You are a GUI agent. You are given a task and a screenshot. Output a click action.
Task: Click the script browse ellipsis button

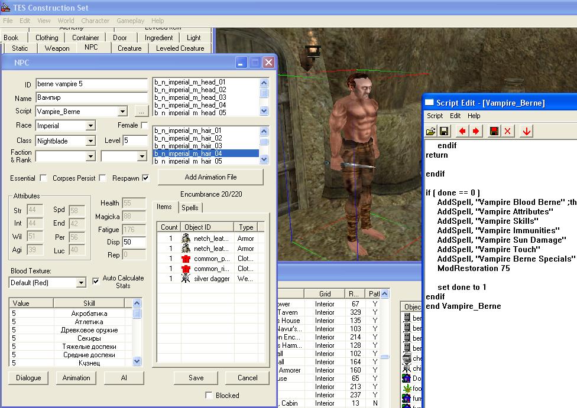pos(142,111)
